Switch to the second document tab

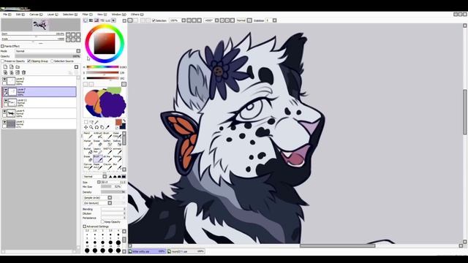pyautogui.click(x=186, y=251)
